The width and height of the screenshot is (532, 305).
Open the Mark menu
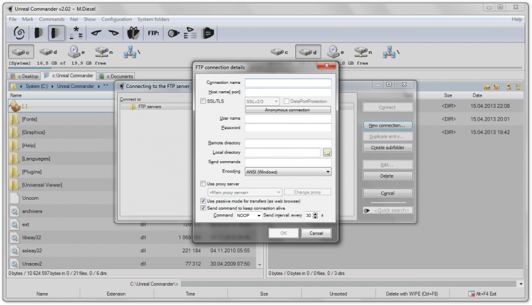(x=28, y=19)
